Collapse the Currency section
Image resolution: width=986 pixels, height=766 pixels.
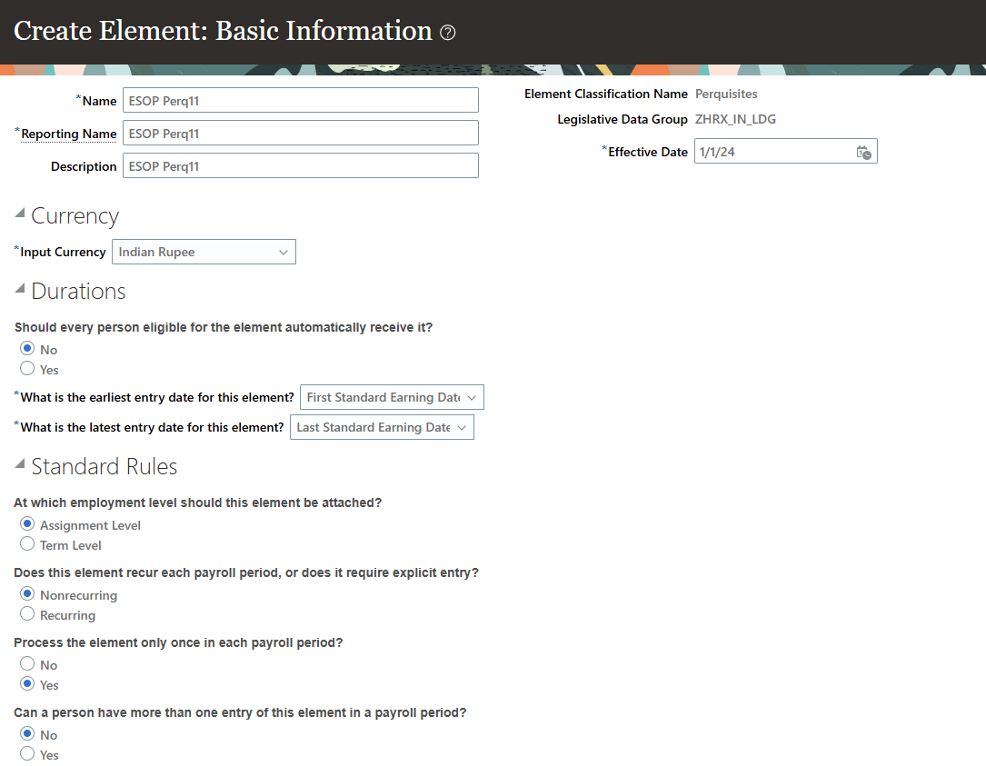tap(20, 214)
